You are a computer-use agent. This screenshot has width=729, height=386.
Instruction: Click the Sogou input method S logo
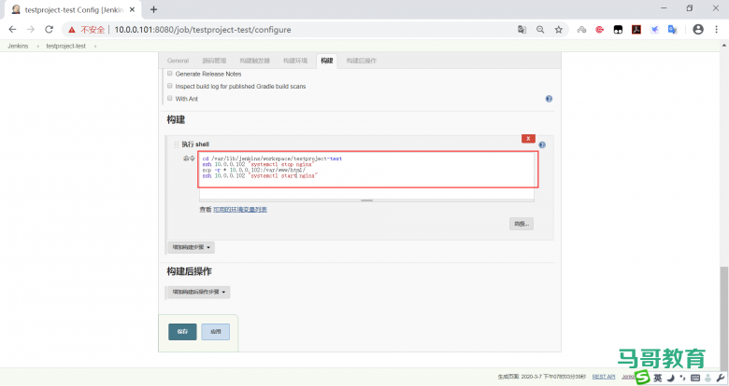click(642, 378)
